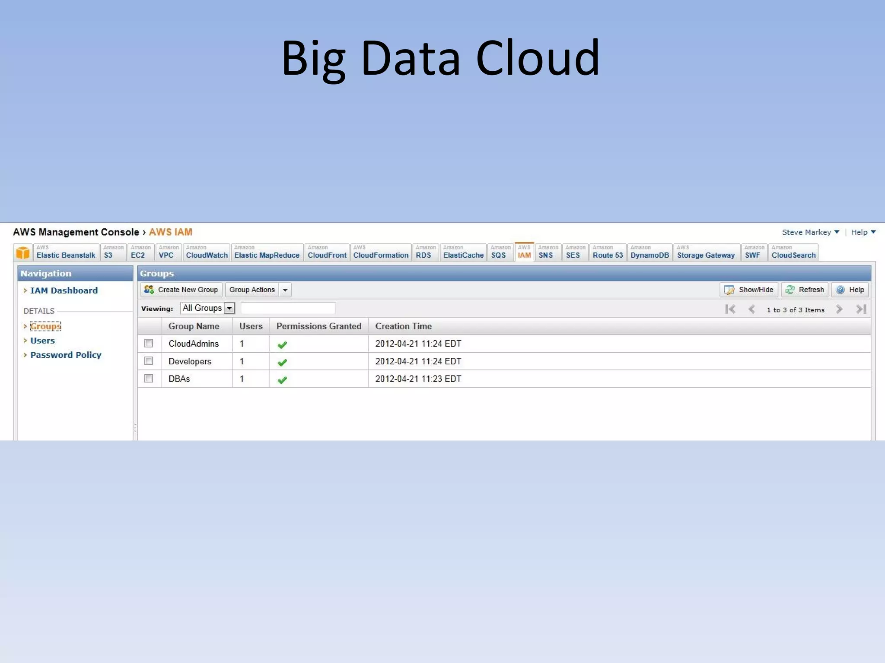Sort by Users column header
Image resolution: width=885 pixels, height=663 pixels.
(x=251, y=326)
